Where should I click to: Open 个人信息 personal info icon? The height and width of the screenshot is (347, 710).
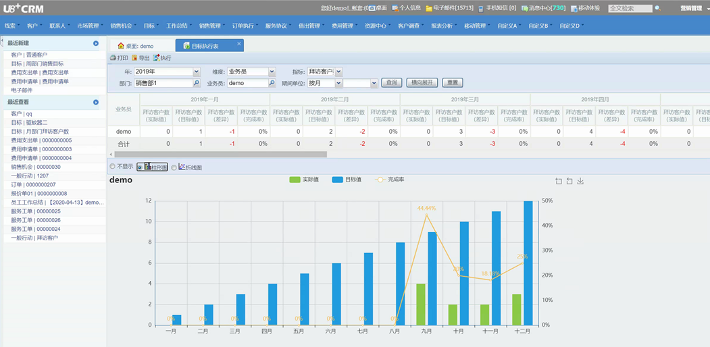coord(395,8)
